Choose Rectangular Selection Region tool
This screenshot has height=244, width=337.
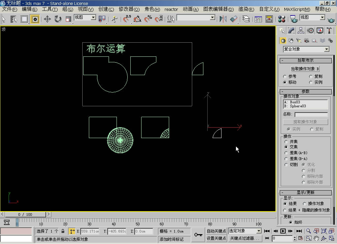pyautogui.click(x=24, y=19)
